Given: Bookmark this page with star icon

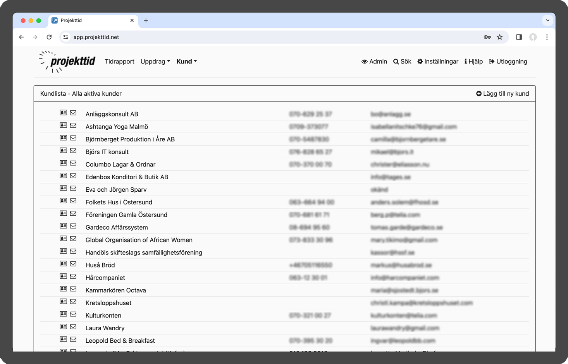Looking at the screenshot, I should coord(499,37).
